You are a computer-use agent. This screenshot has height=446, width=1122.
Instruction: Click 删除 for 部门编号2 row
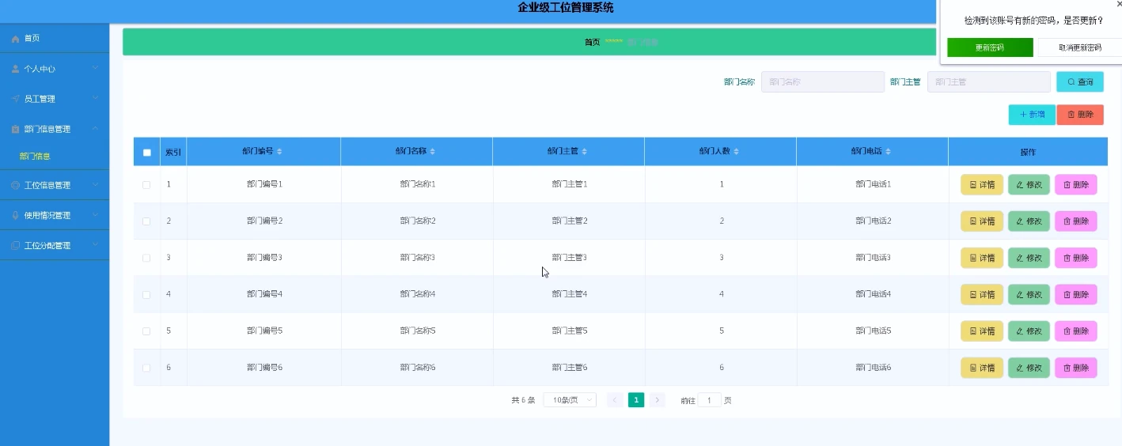[1076, 221]
